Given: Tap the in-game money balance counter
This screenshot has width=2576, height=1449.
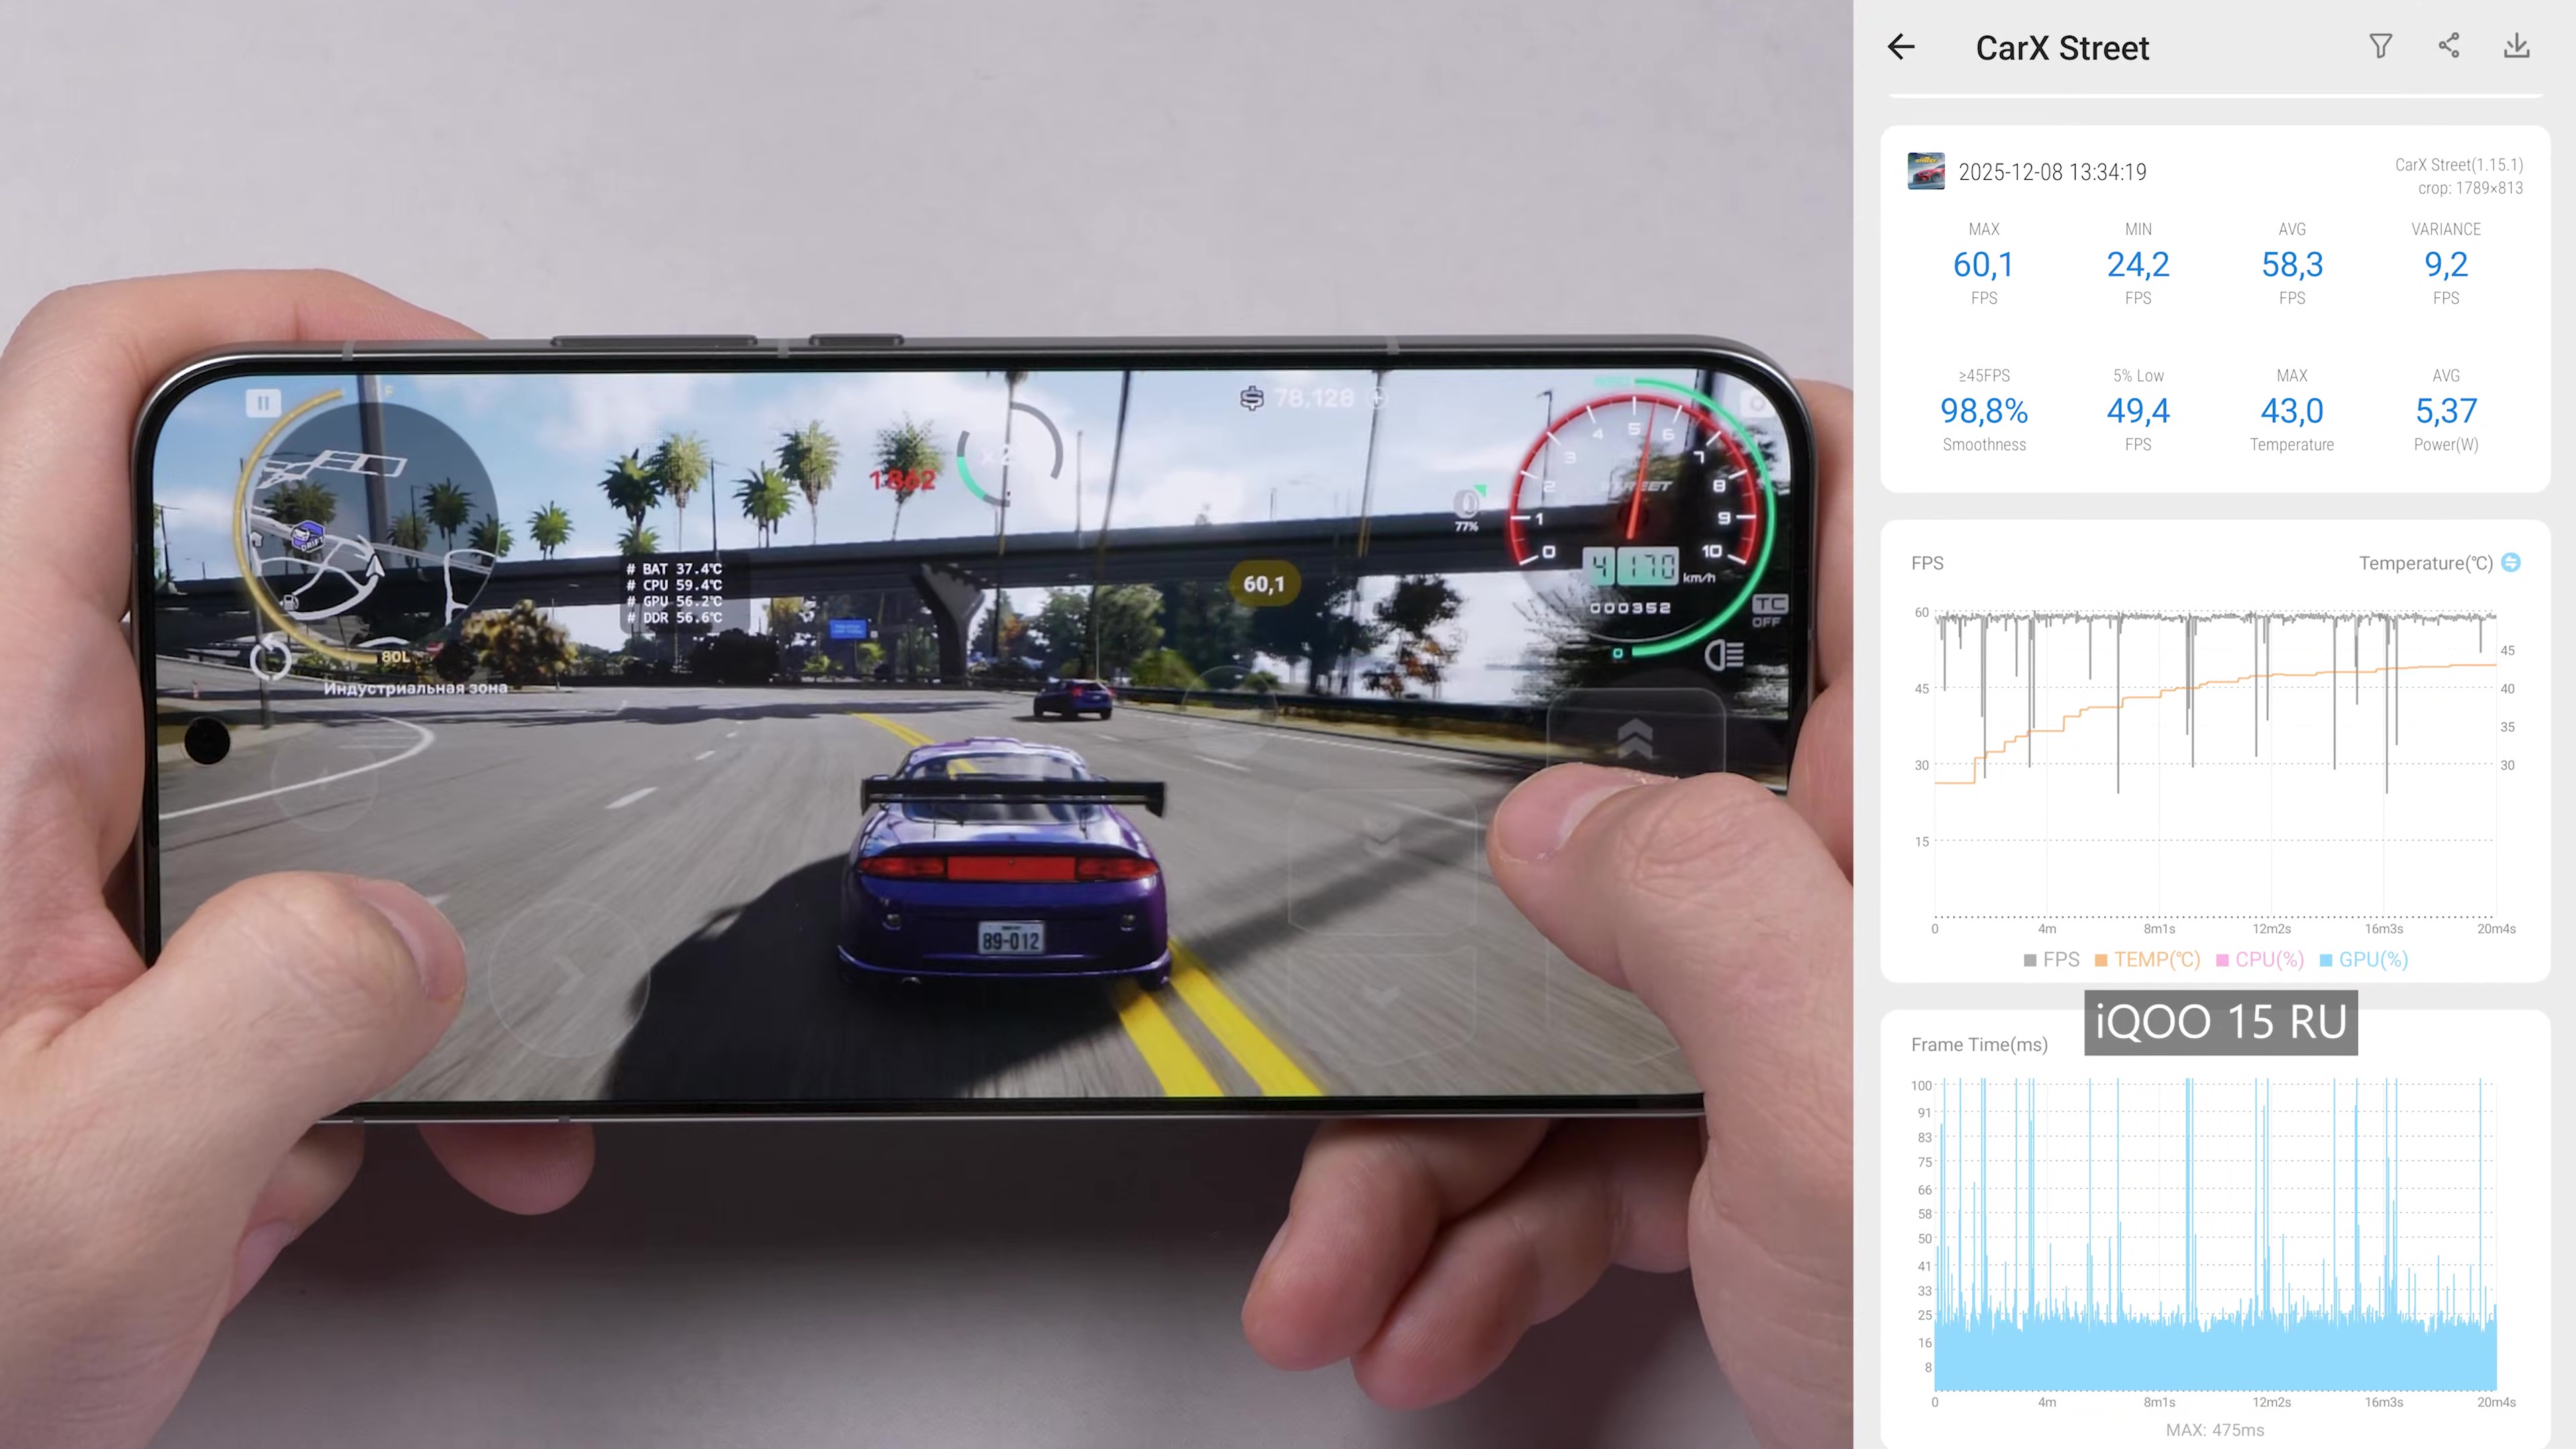Looking at the screenshot, I should pyautogui.click(x=1312, y=399).
